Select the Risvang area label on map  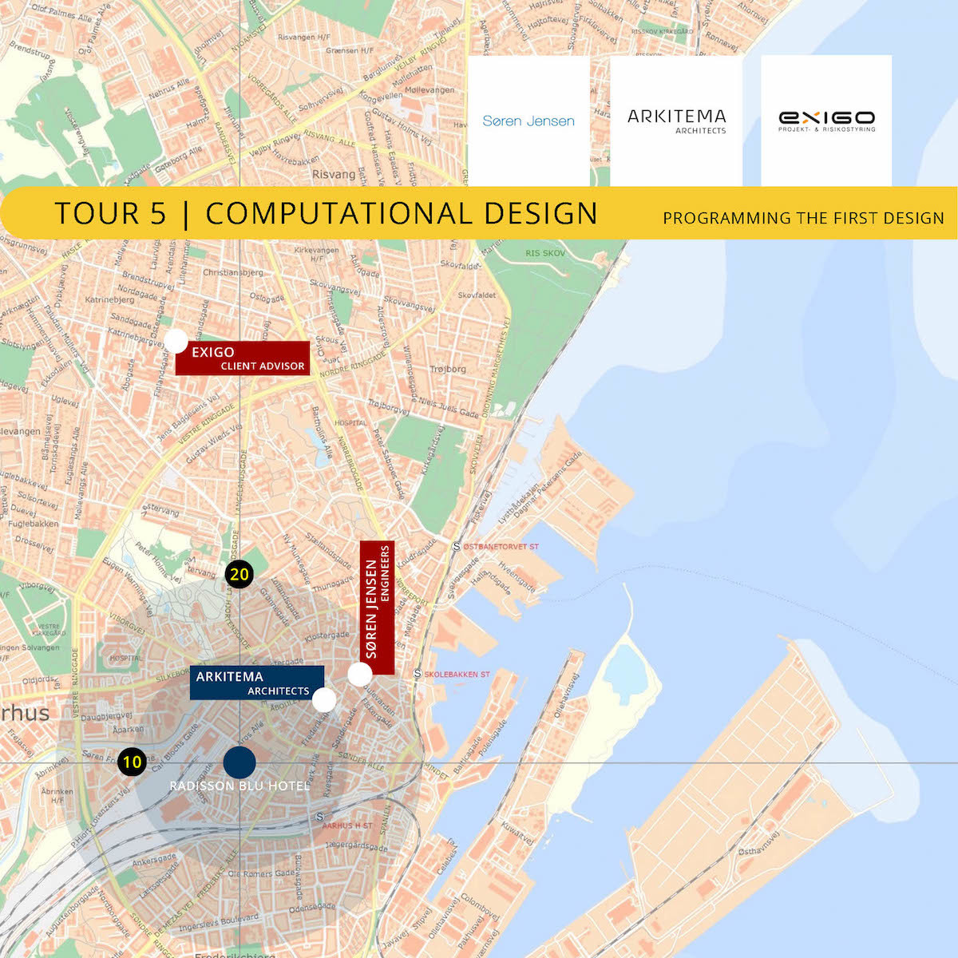click(x=334, y=174)
